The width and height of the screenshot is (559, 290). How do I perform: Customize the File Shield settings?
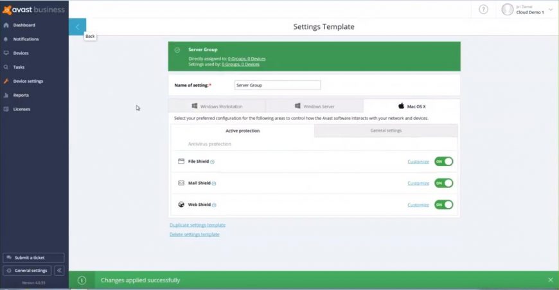coord(418,162)
